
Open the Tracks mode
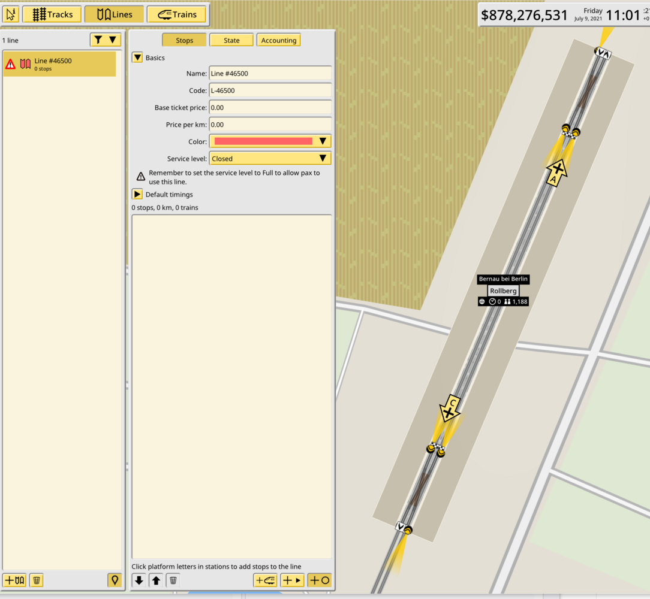[52, 14]
